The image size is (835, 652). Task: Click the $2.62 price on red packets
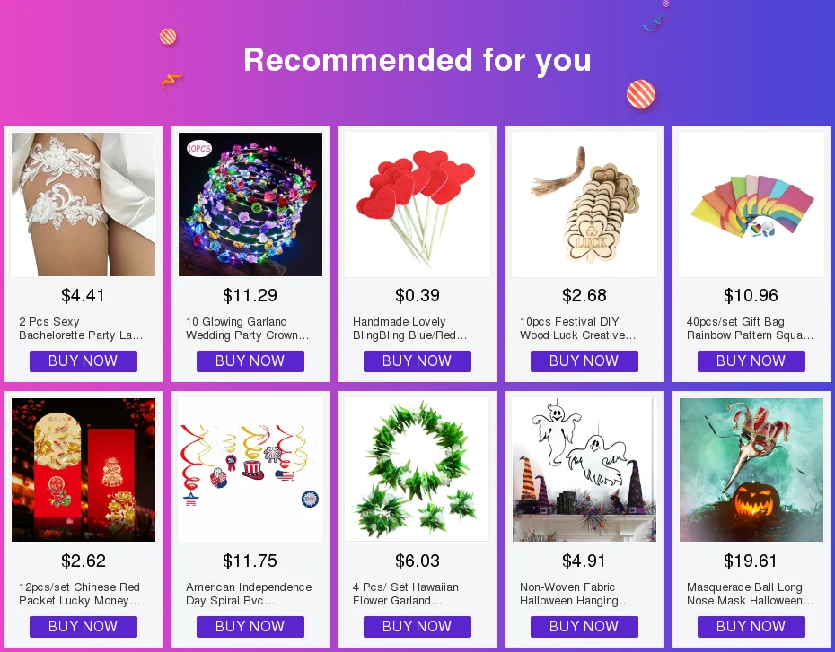click(x=83, y=561)
